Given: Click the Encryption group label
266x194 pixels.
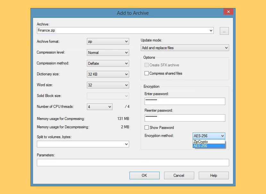Looking at the screenshot, I should tap(152, 86).
